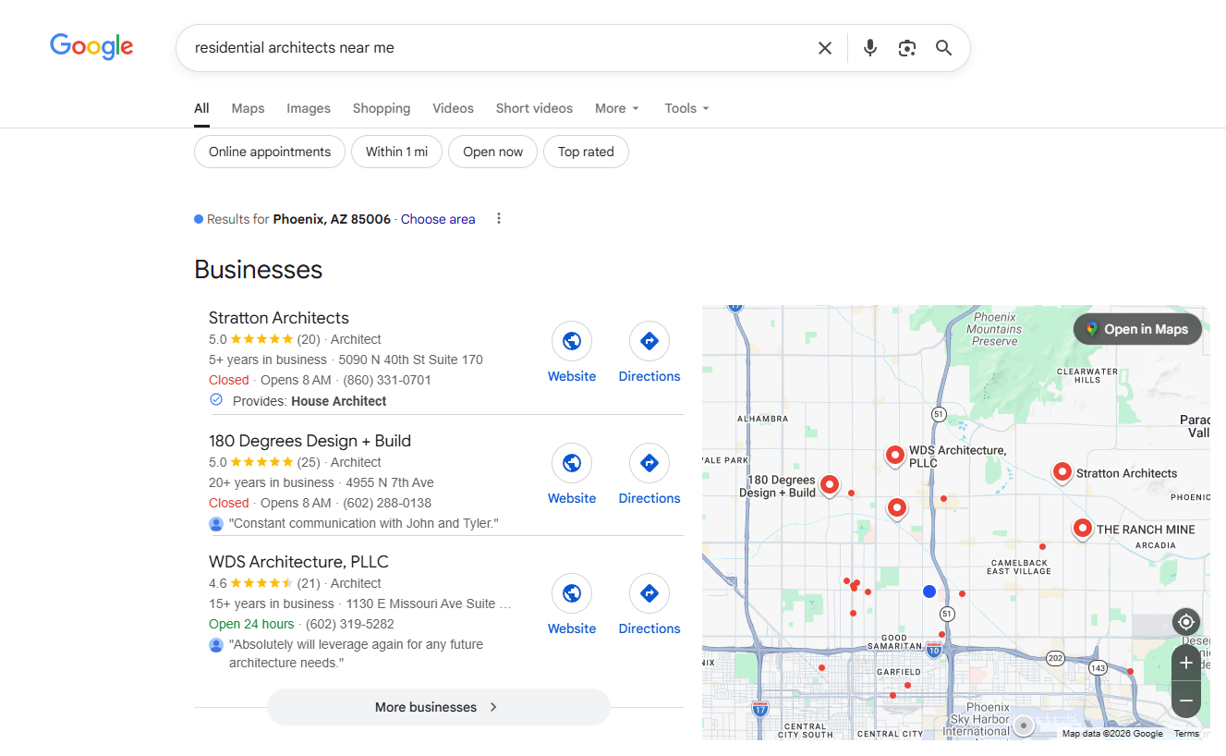Center the map on my location
The image size is (1226, 756).
[1185, 622]
